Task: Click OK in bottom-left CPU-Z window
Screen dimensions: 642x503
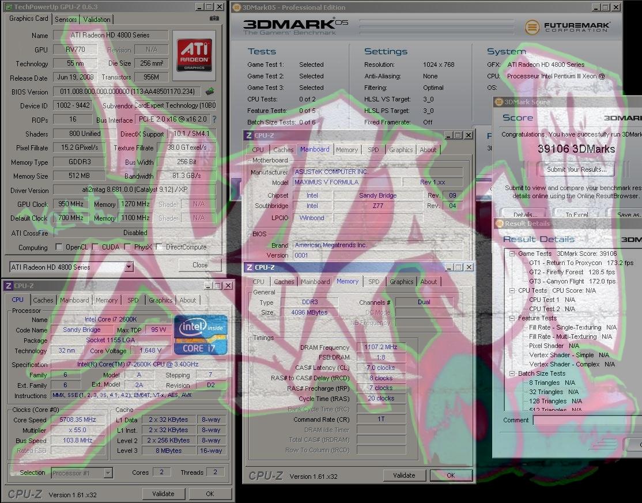Action: click(210, 494)
